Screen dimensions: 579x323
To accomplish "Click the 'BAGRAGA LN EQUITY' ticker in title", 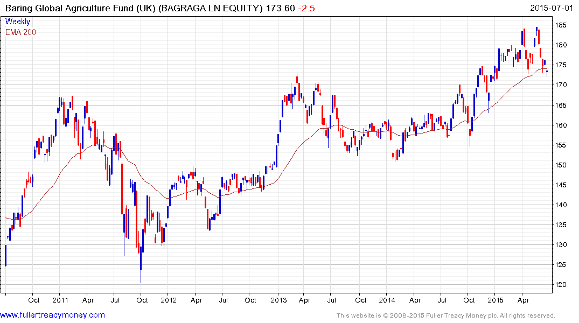I will (211, 8).
